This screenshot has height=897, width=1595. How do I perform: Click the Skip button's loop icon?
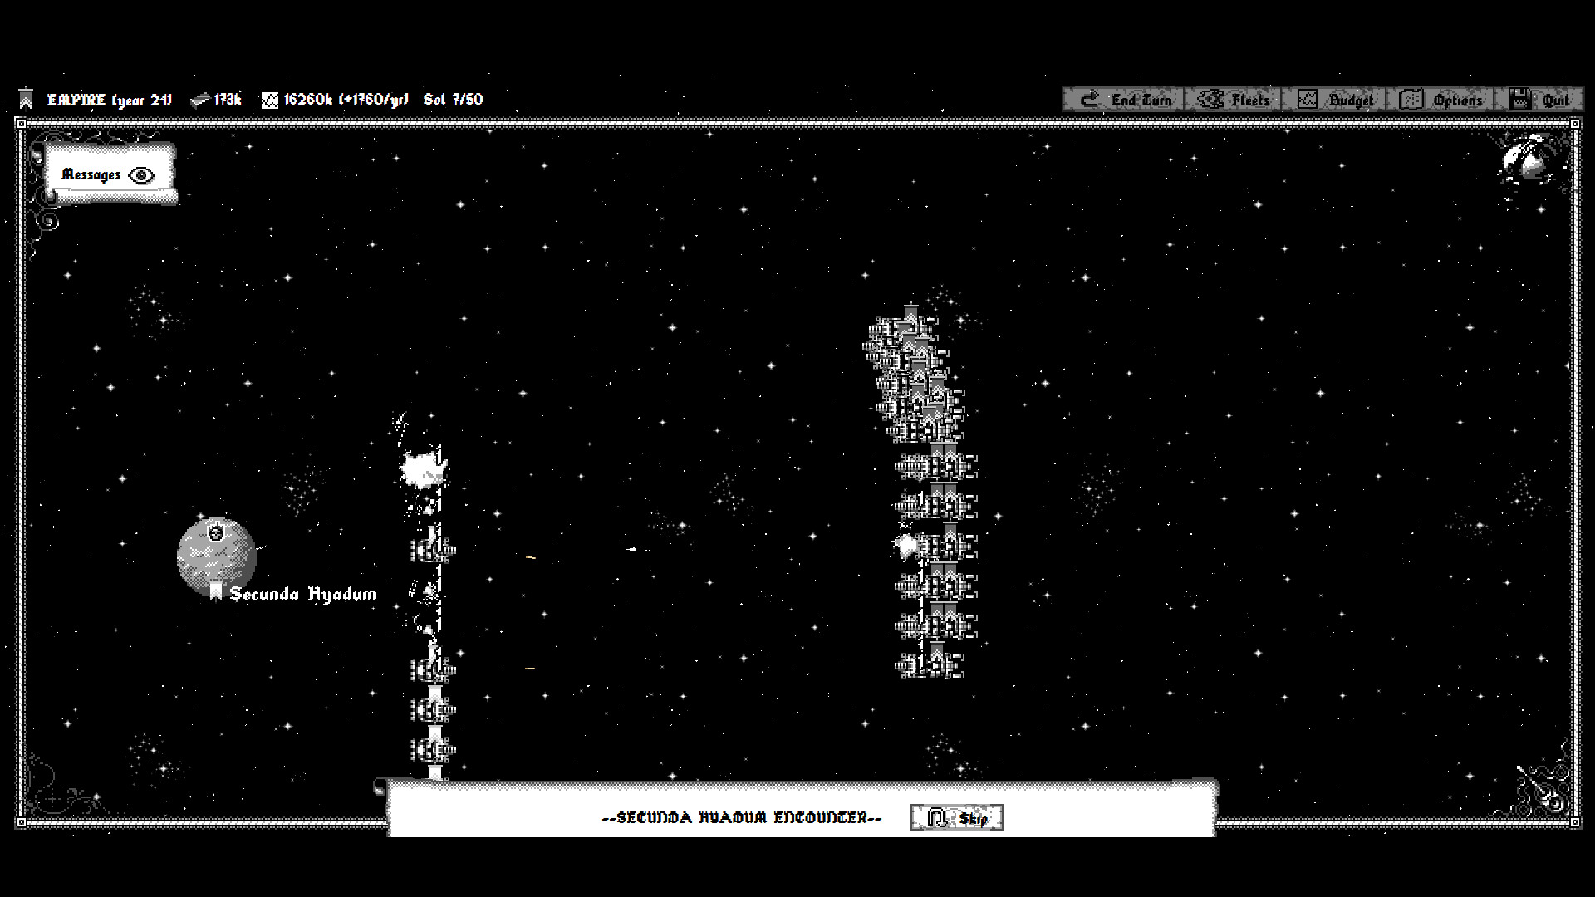(936, 816)
